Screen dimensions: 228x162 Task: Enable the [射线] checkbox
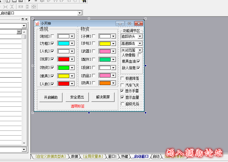click(x=52, y=36)
